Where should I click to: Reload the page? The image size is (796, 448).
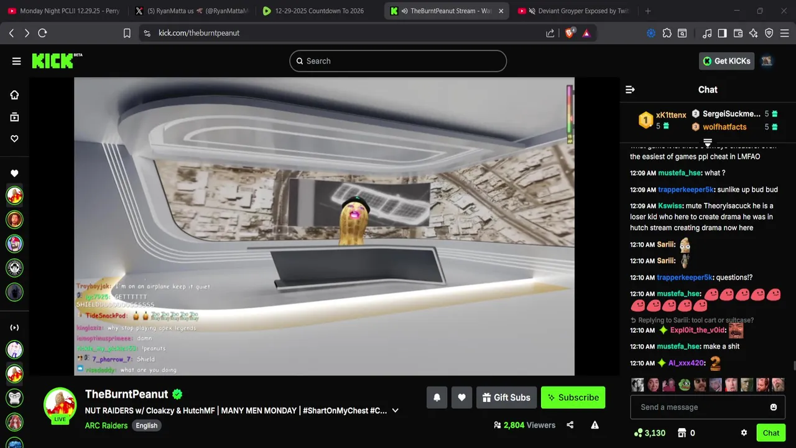pyautogui.click(x=42, y=33)
